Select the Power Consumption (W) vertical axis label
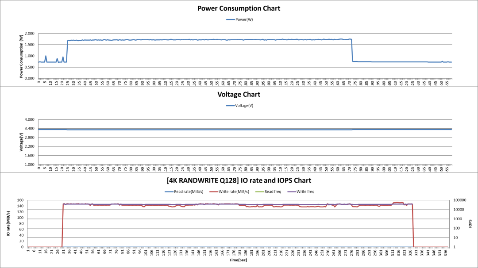Image resolution: width=478 pixels, height=268 pixels. 21,56
